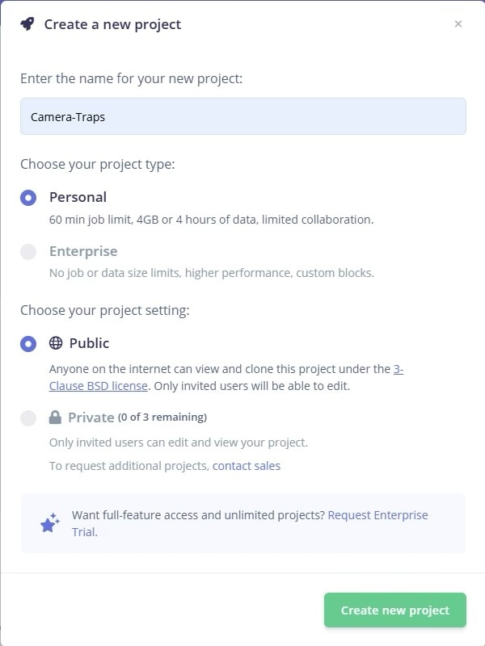Click the '0 of 3 remaining' text
Image resolution: width=485 pixels, height=646 pixels.
pos(162,417)
